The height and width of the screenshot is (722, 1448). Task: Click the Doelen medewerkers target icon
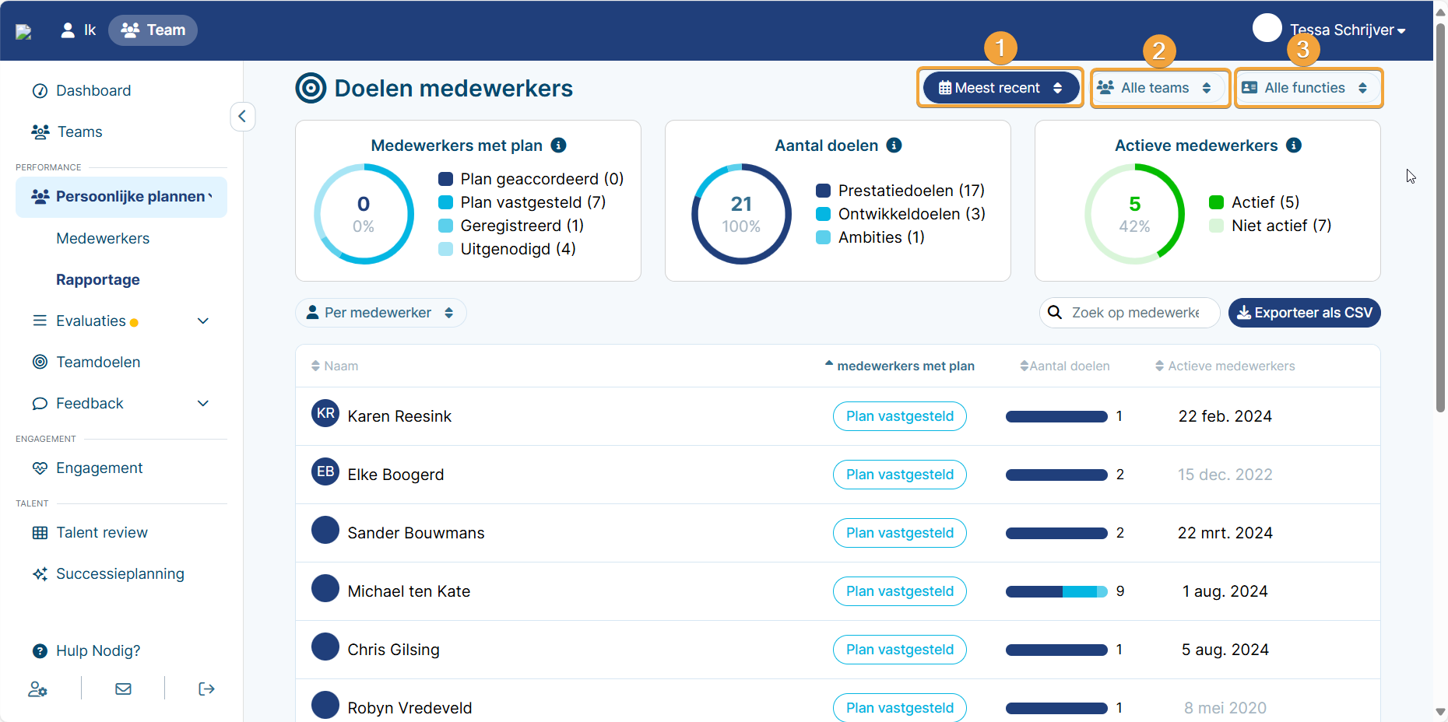[x=311, y=89]
